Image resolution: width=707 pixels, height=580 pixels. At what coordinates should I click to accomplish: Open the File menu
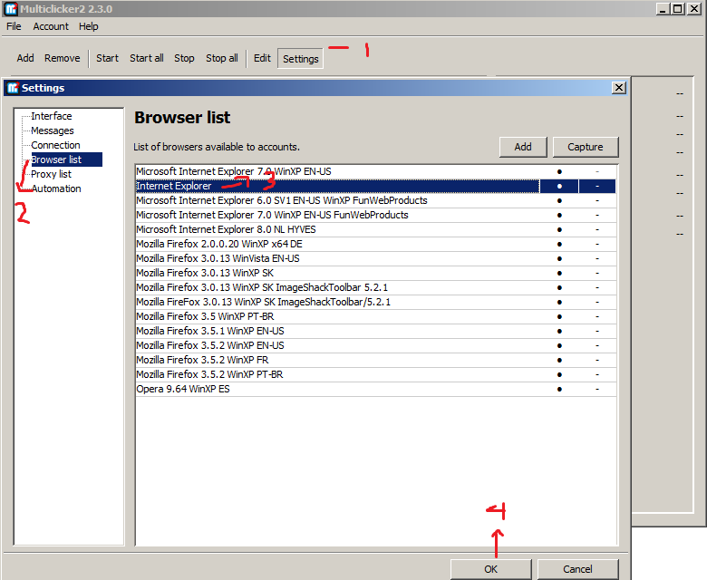(14, 26)
